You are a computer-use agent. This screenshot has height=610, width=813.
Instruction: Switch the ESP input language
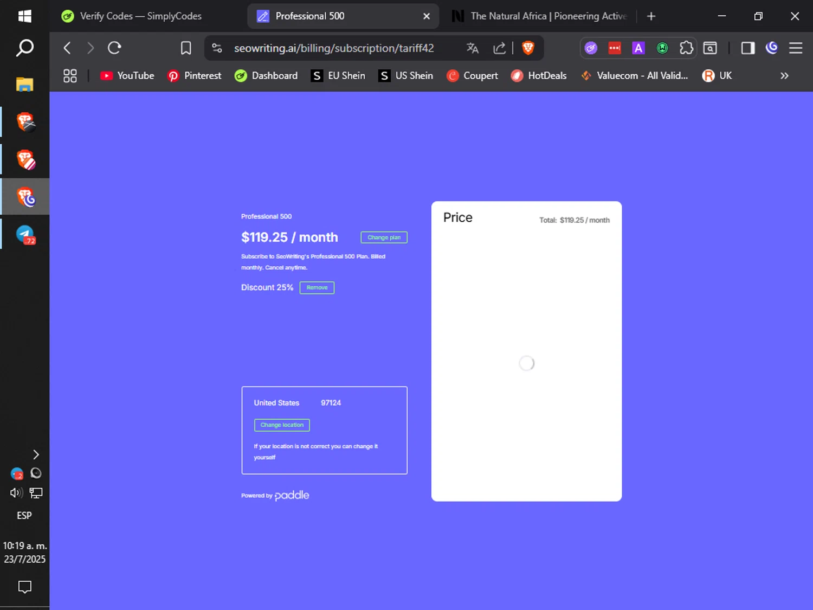(24, 516)
